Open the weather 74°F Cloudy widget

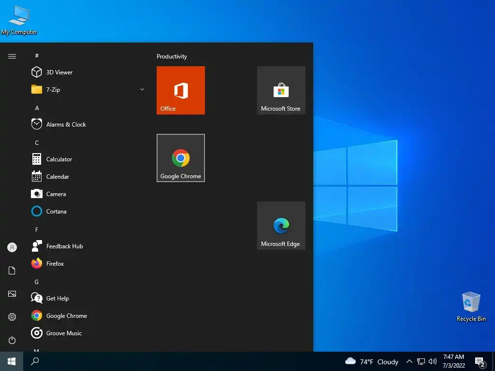(372, 361)
